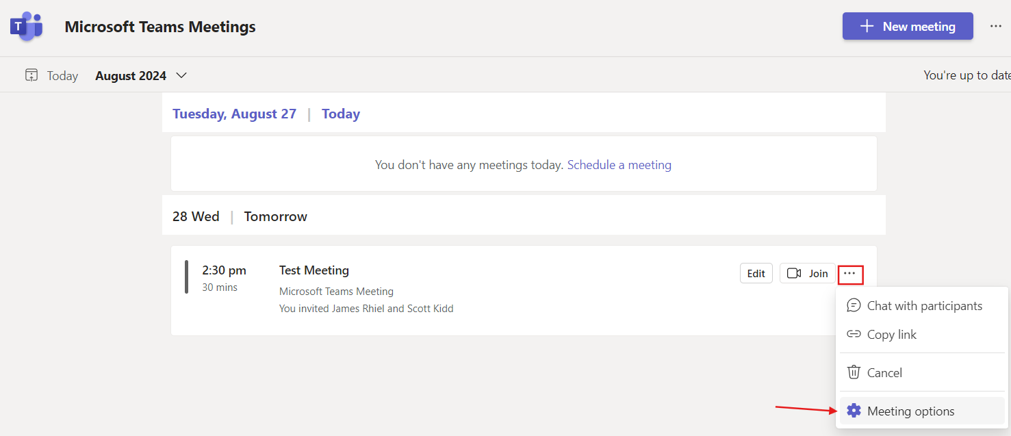Open Test Meeting more actions ellipsis
Screen dimensions: 1011x436
pyautogui.click(x=850, y=274)
